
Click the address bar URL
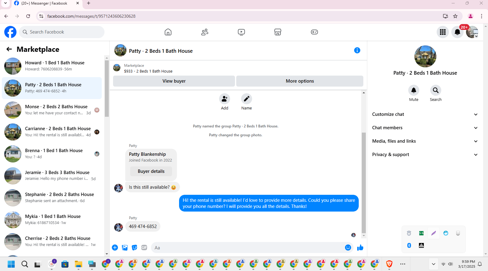(x=91, y=16)
